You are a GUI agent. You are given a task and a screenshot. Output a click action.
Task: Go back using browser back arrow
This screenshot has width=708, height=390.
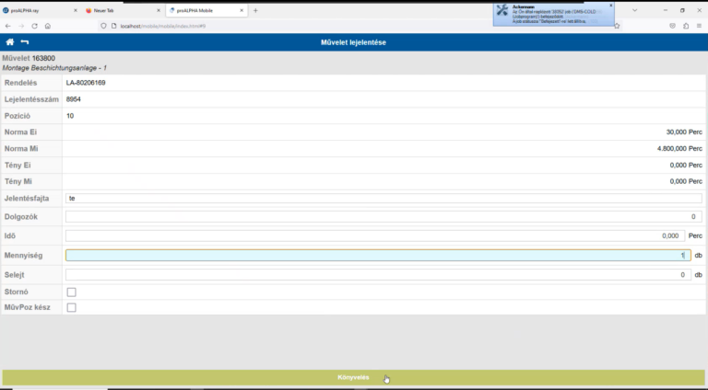(8, 26)
